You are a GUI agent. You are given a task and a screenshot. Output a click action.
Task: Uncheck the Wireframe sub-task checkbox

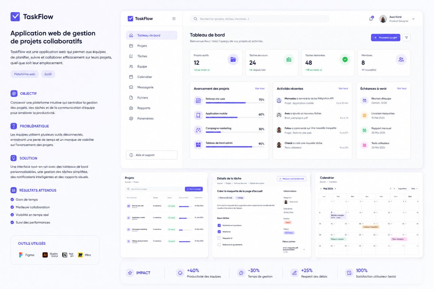tap(219, 232)
